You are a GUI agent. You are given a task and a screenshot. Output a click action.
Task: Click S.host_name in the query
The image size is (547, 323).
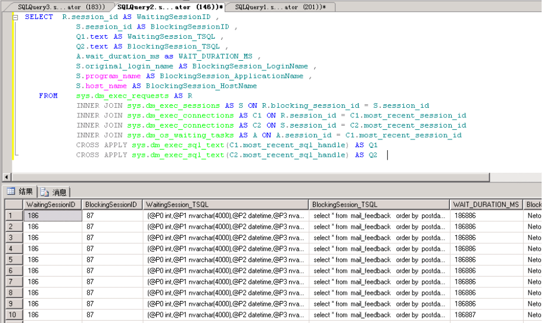(x=101, y=86)
